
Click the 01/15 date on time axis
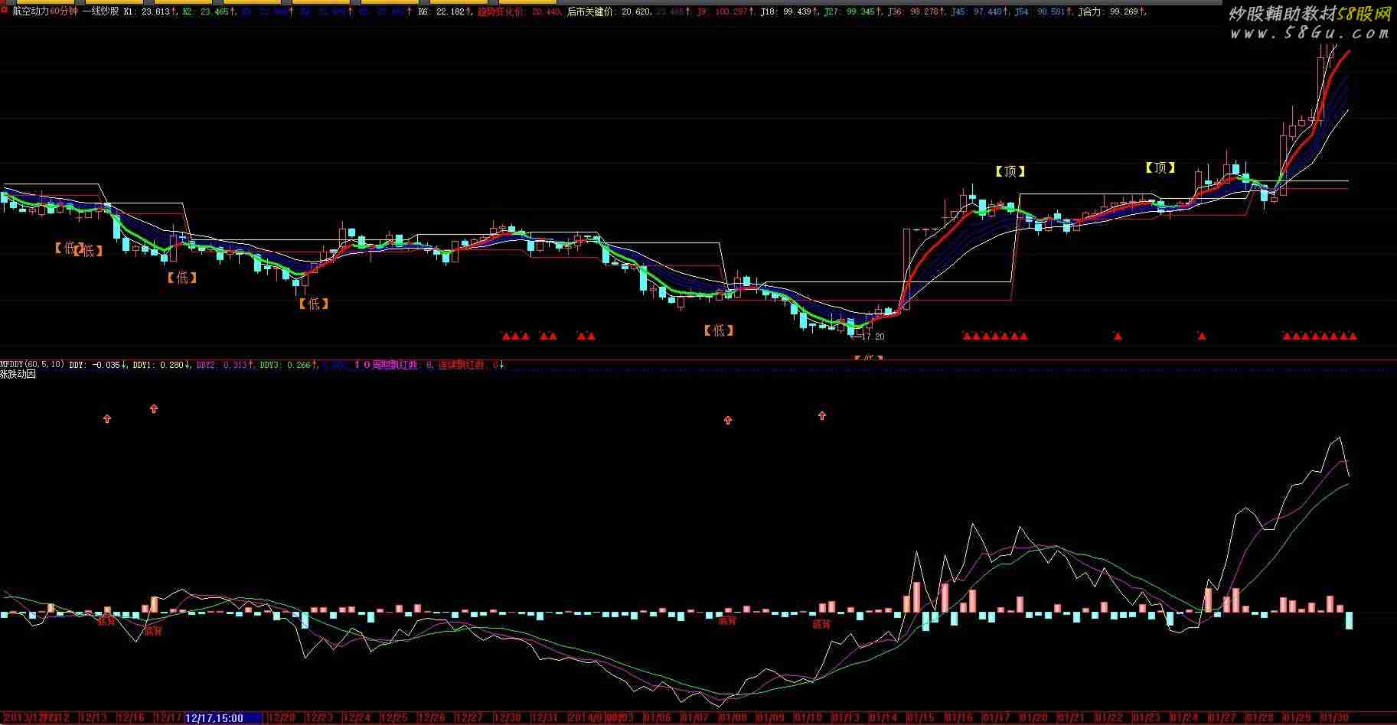[921, 717]
